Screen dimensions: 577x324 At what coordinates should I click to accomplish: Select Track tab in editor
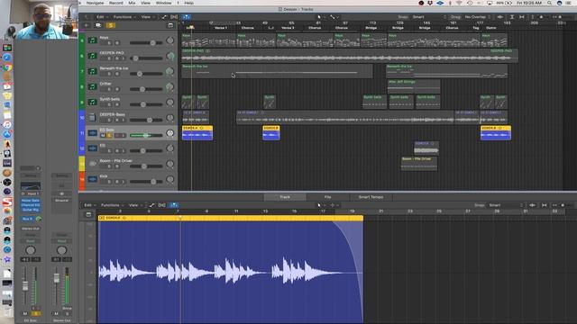[285, 197]
